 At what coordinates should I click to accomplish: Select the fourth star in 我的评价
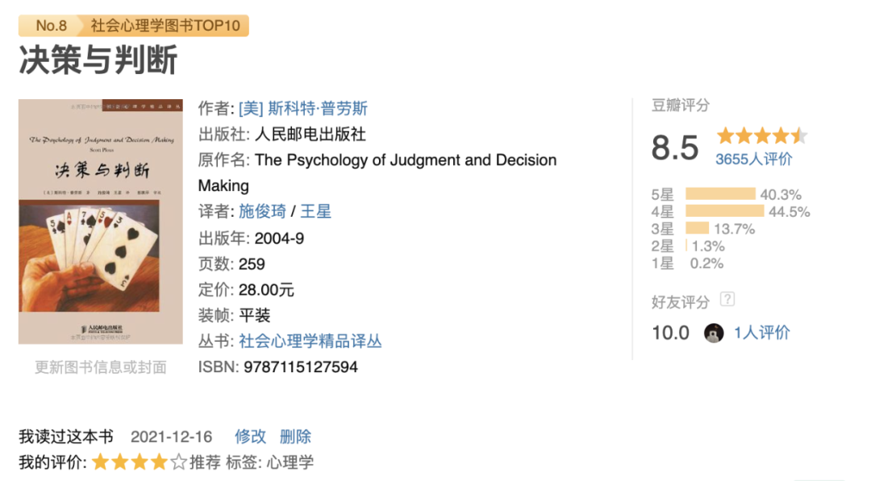pos(159,462)
